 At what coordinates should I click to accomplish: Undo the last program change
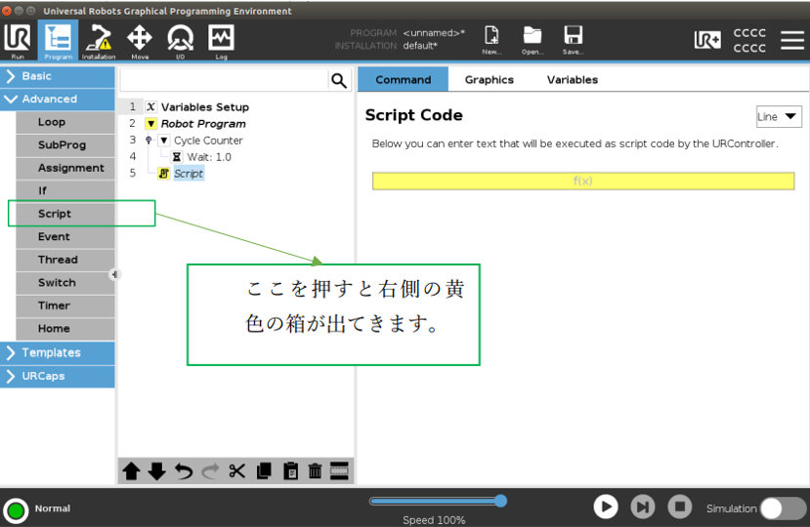coord(184,470)
